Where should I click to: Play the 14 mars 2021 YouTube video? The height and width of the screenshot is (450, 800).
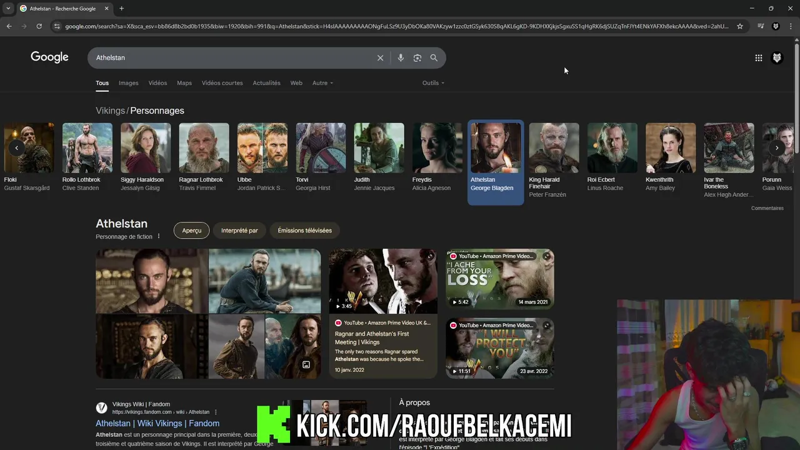(x=500, y=279)
